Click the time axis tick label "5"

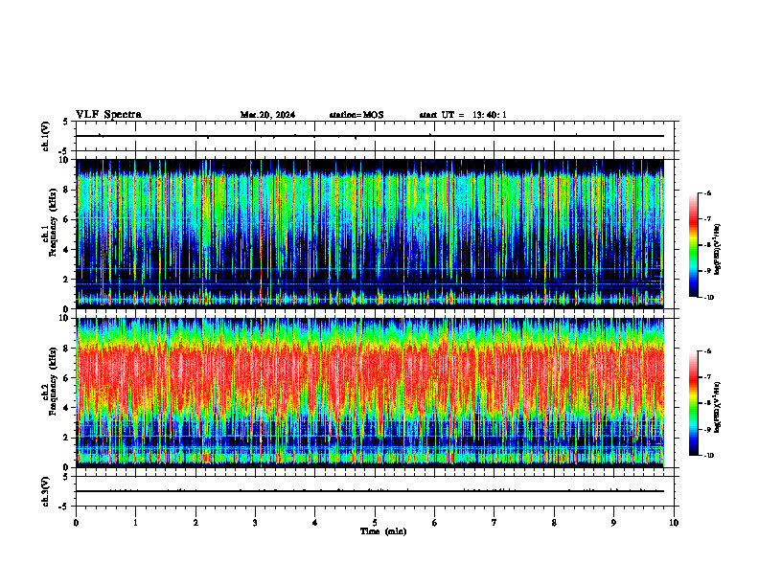coord(375,523)
